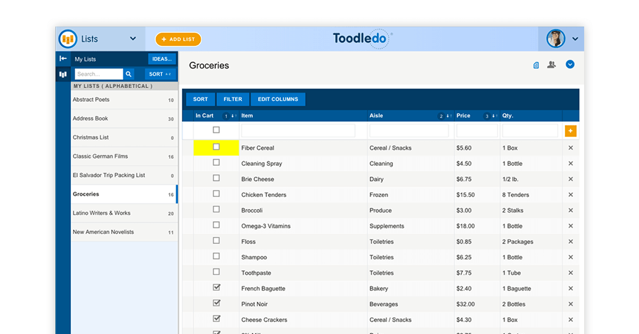Image resolution: width=639 pixels, height=334 pixels.
Task: Select the Groceries list in sidebar
Action: [x=124, y=194]
